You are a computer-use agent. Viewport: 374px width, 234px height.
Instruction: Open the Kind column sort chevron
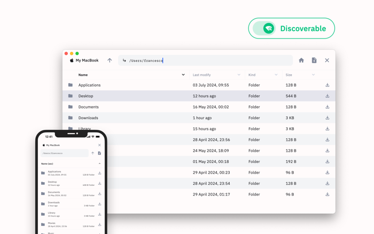tap(276, 75)
